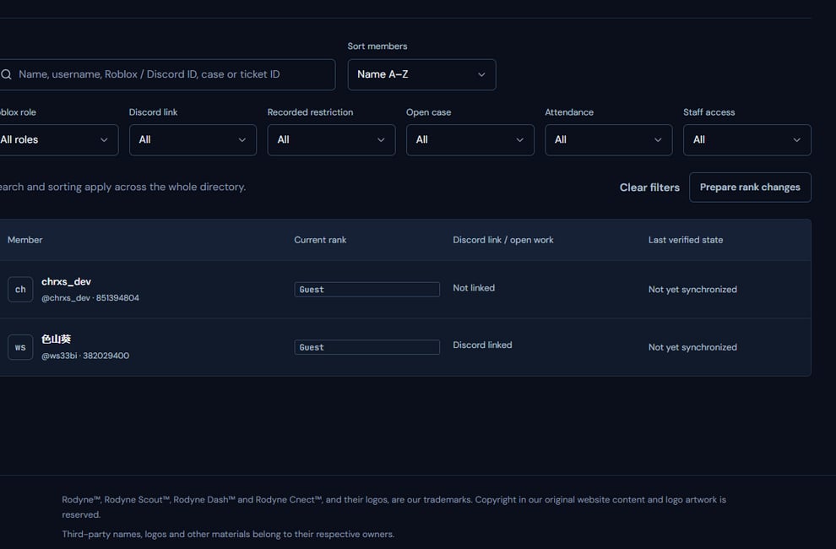The image size is (836, 549).
Task: Click Prepare rank changes button
Action: point(750,188)
